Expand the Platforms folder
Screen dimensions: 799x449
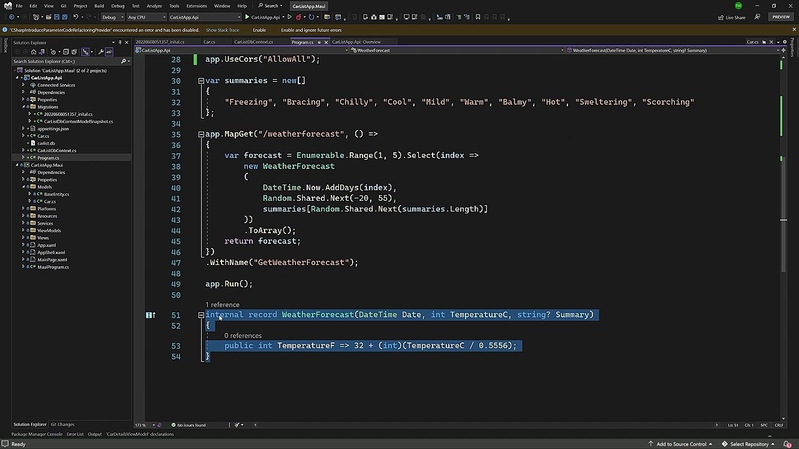[24, 208]
